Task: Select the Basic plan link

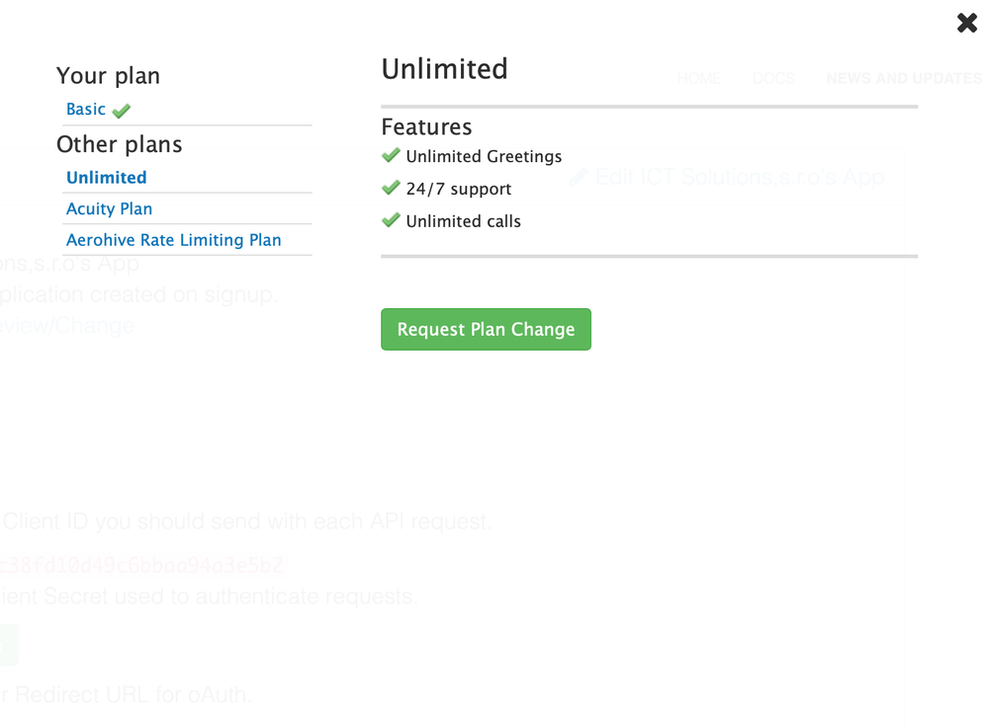Action: point(86,110)
